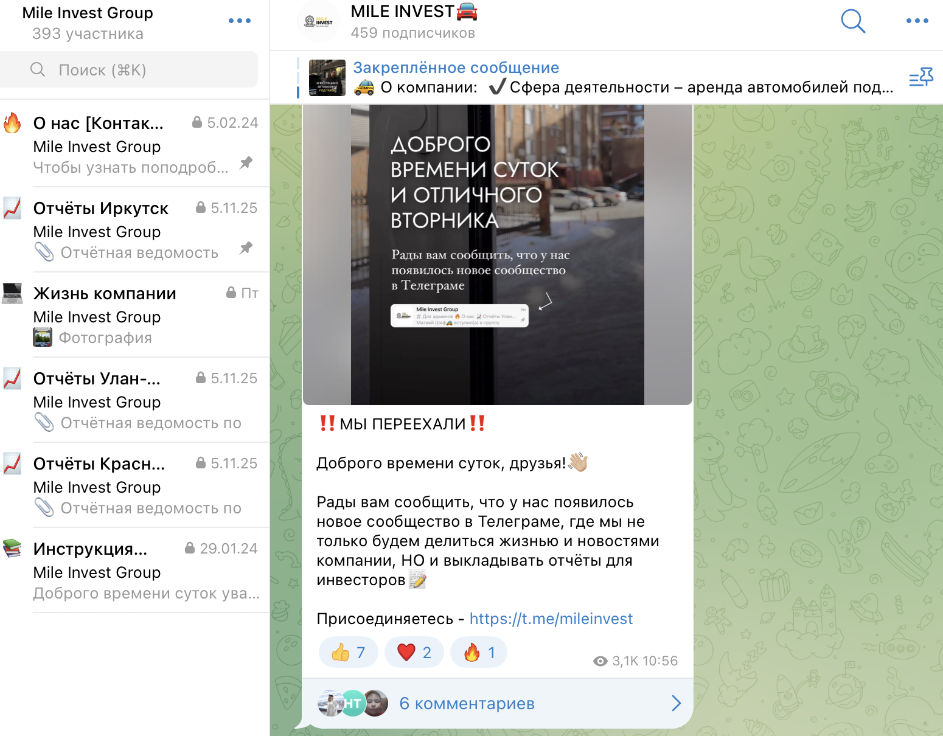
Task: Open the 6 комментариев link
Action: click(x=467, y=704)
